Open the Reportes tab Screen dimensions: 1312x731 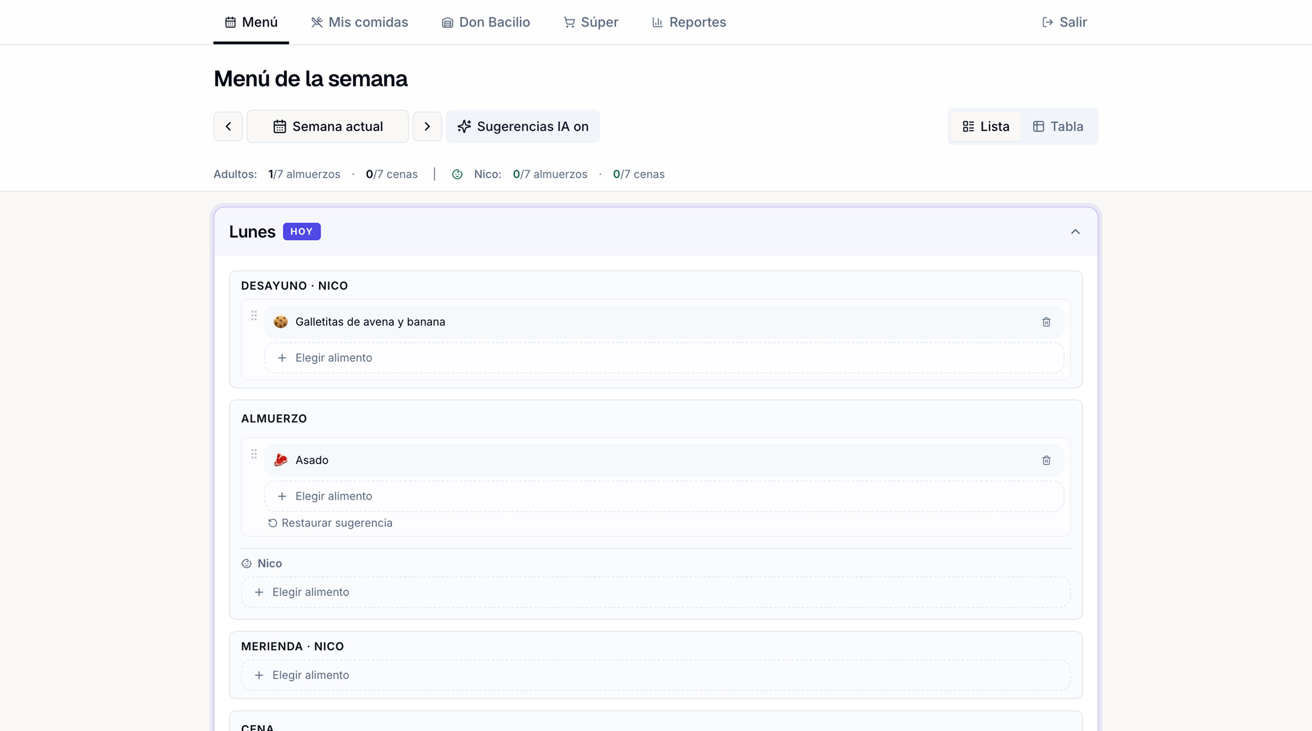pos(689,23)
